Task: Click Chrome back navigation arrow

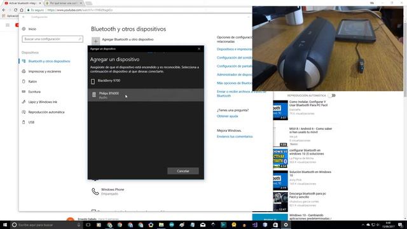Action: (4, 10)
